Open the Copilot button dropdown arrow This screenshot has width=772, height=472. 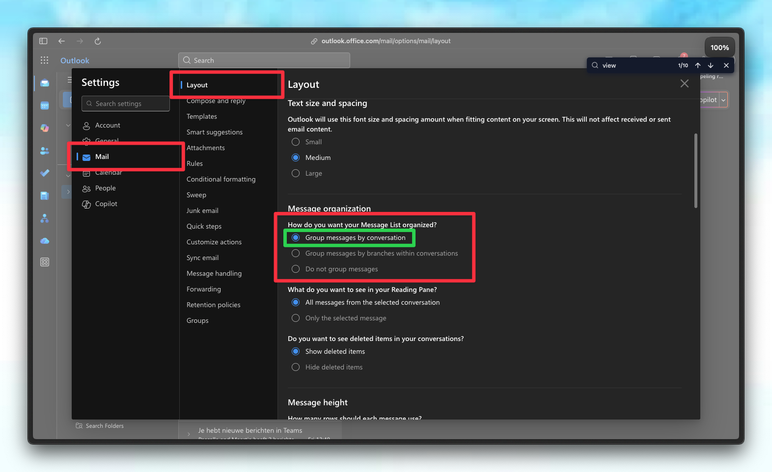tap(723, 100)
